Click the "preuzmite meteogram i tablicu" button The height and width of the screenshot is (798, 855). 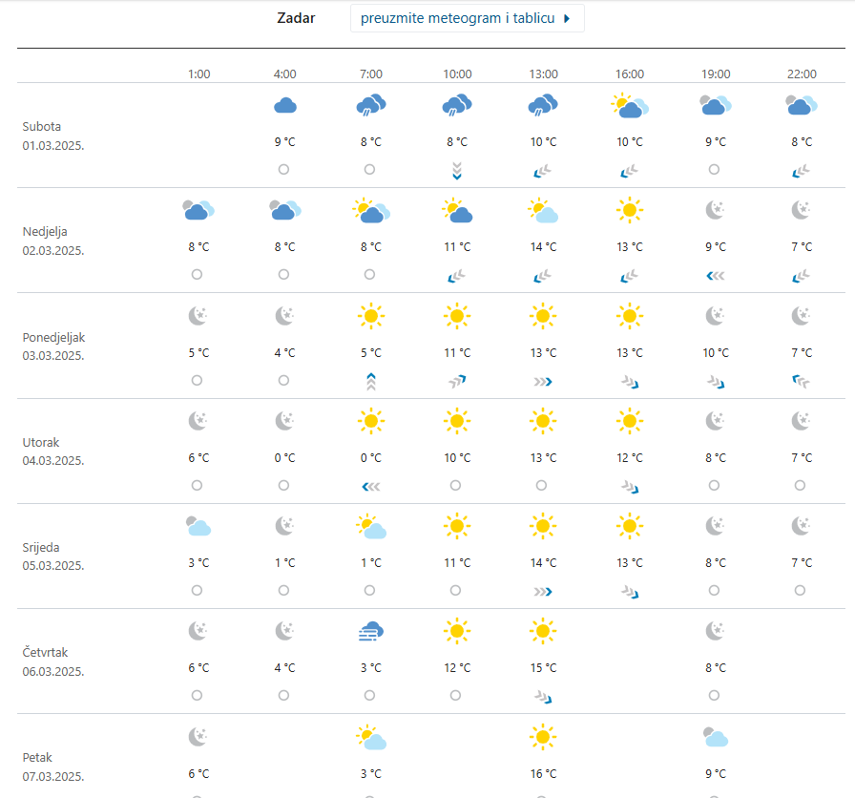[466, 18]
